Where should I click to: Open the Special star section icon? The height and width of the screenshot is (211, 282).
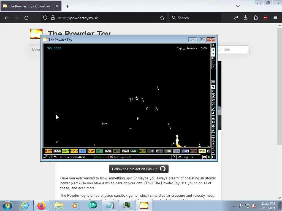point(213,131)
